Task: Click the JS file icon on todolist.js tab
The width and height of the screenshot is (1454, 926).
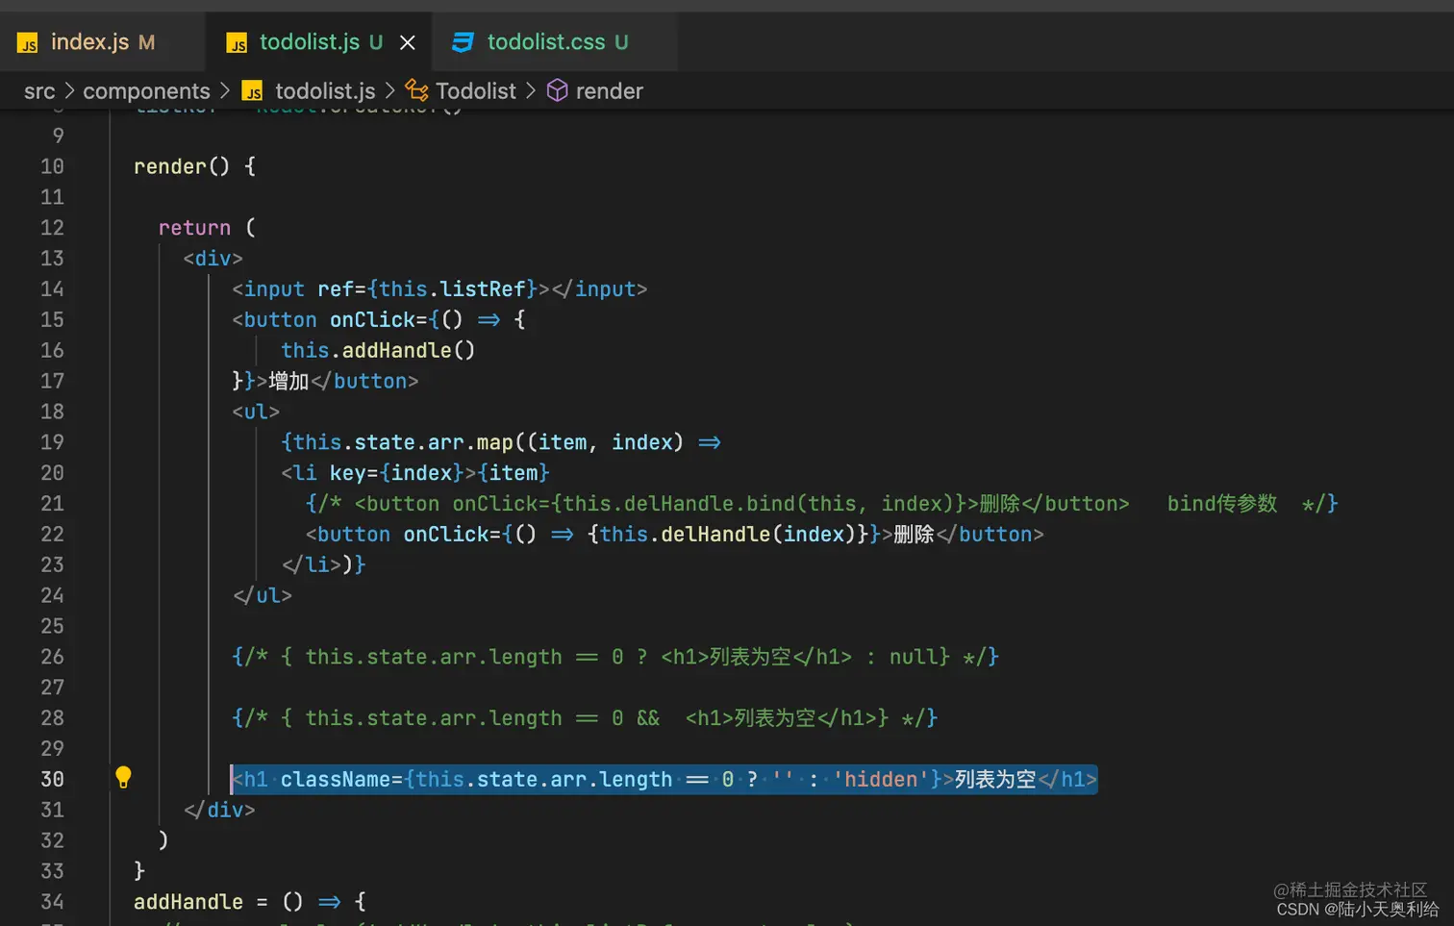Action: [237, 43]
